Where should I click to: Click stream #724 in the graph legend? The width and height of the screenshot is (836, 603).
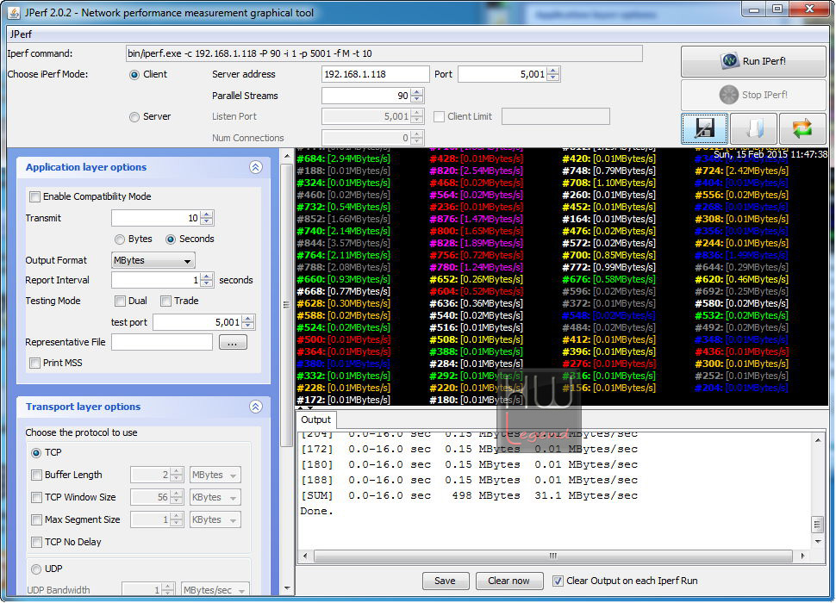(x=742, y=171)
